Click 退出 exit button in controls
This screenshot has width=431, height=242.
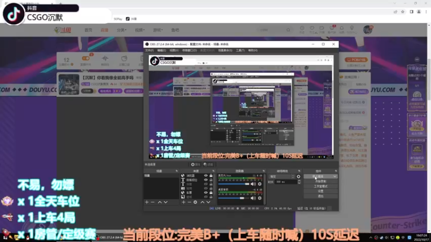pos(321,196)
